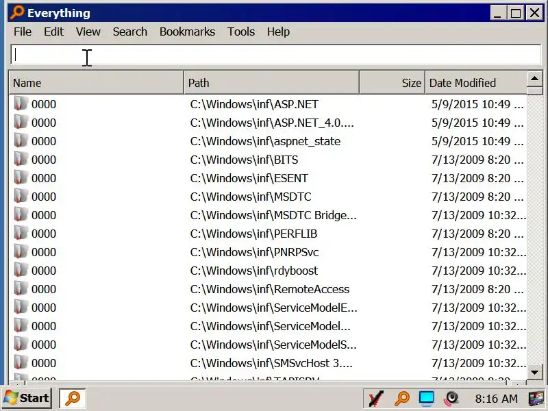Click path C:\Windows\inf\ASP.NET
The height and width of the screenshot is (411, 548).
254,104
